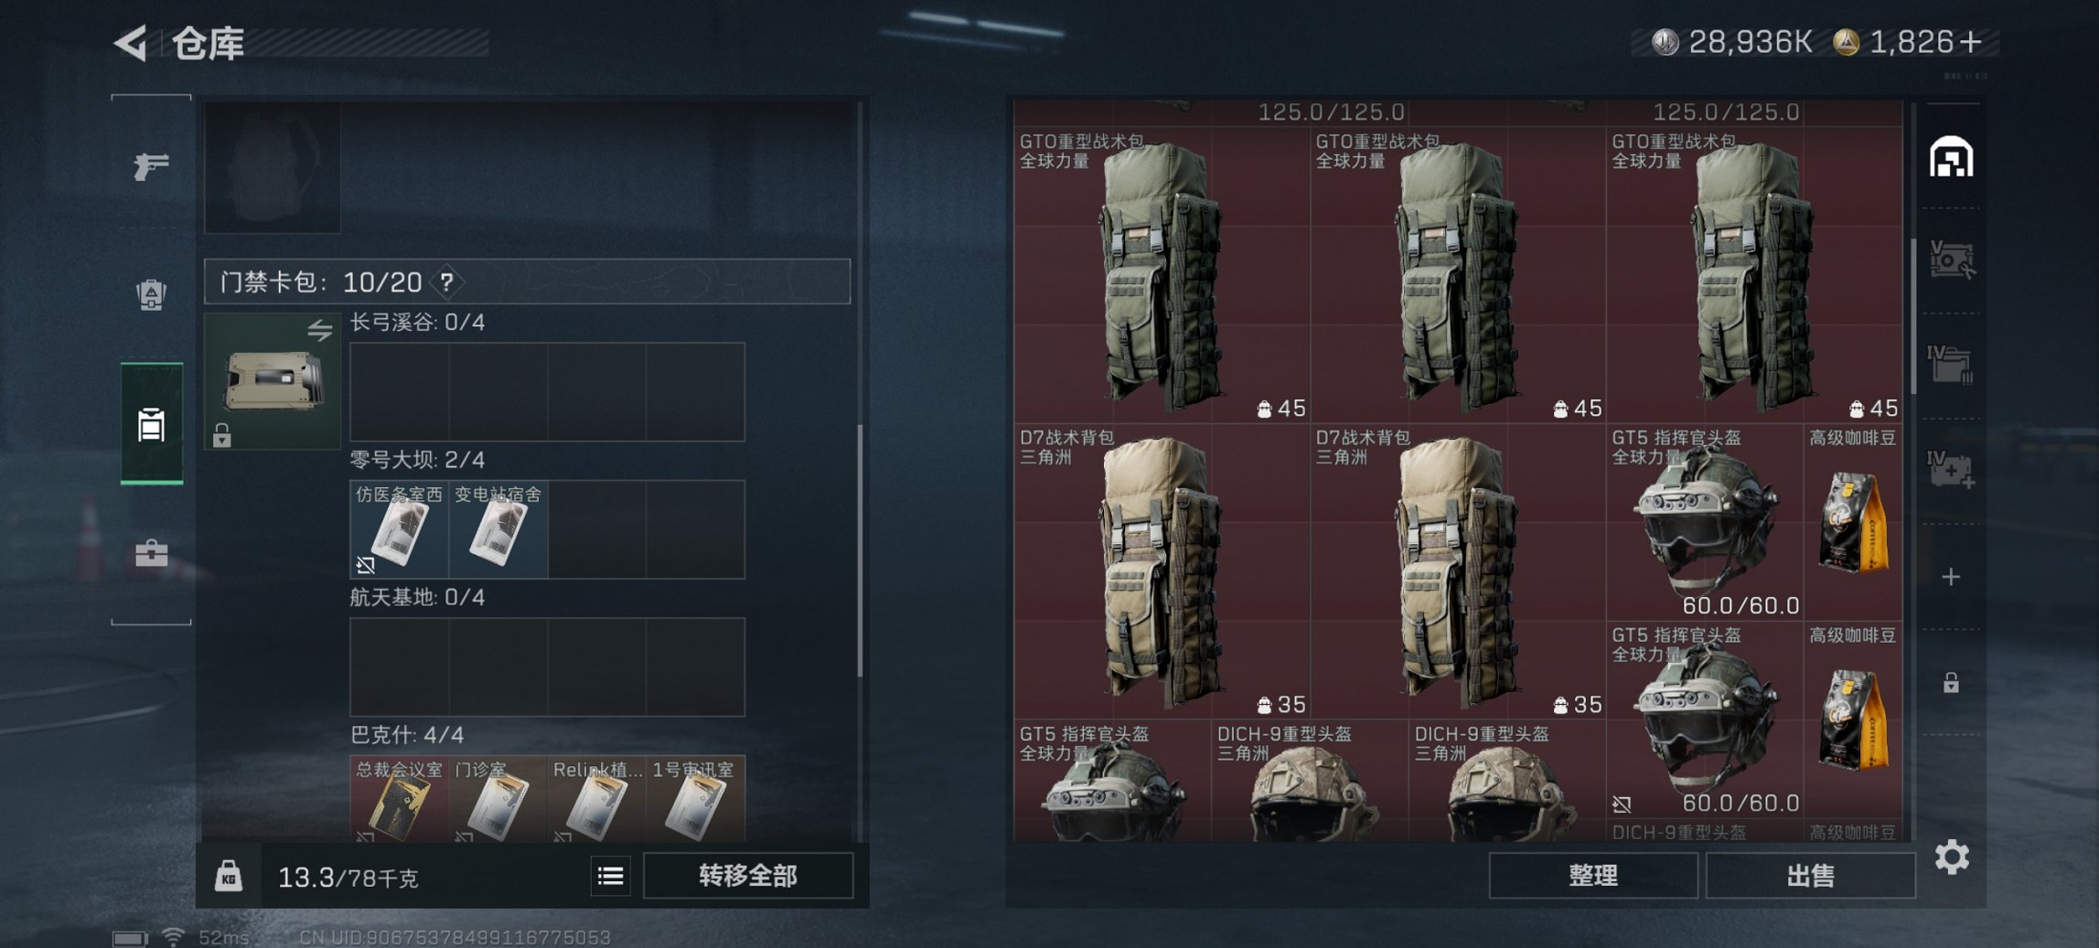Screen dimensions: 2099x948
Task: Open the weapons tab with pistol icon
Action: [x=151, y=165]
